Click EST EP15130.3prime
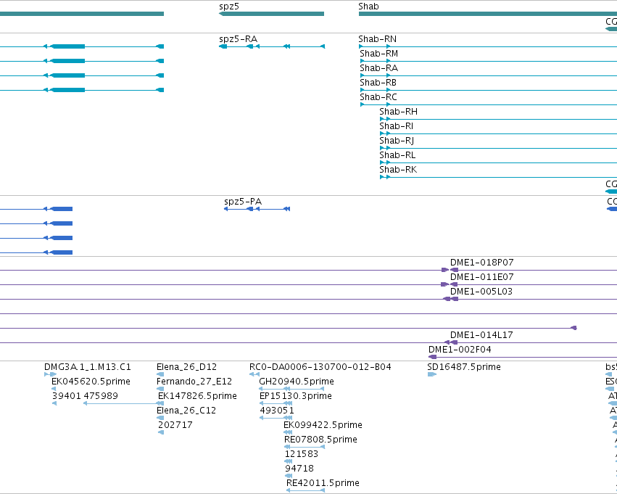This screenshot has height=494, width=617. pos(296,396)
